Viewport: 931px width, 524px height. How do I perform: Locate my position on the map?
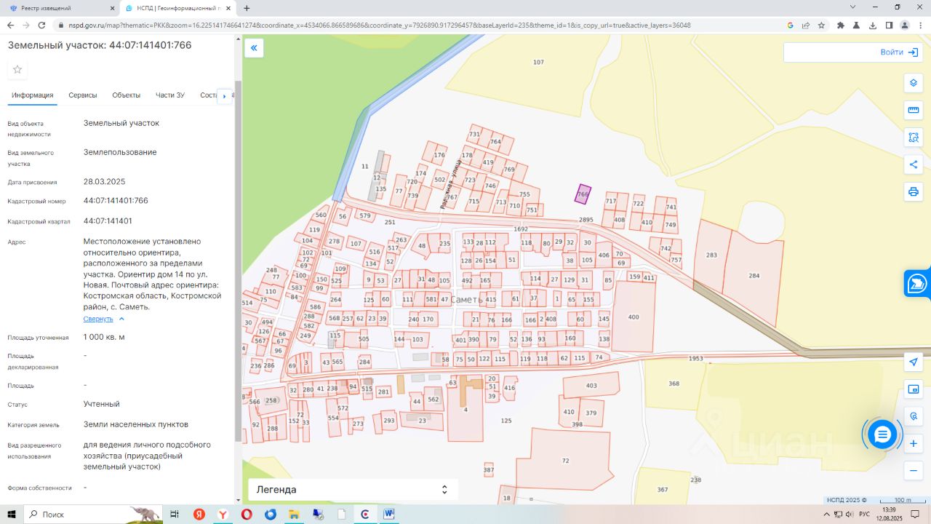tap(914, 362)
